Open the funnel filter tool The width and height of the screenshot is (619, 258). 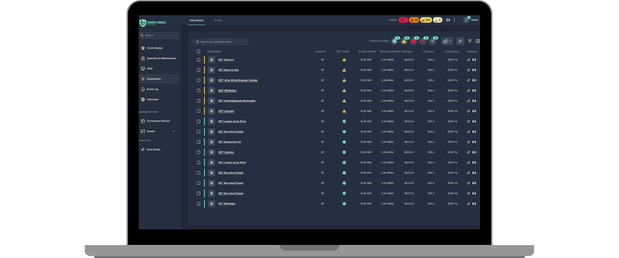click(470, 41)
